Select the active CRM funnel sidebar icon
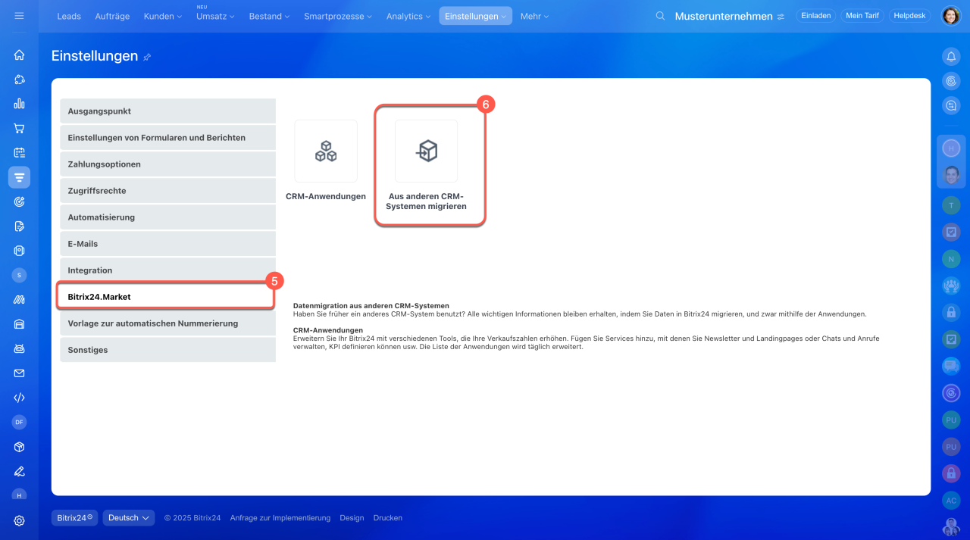 pyautogui.click(x=19, y=177)
